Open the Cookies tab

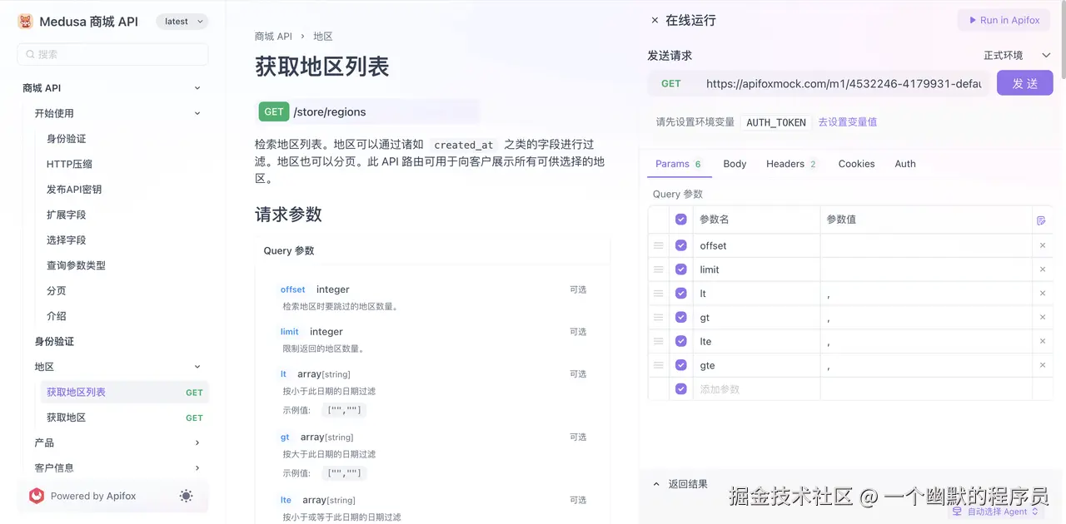856,164
